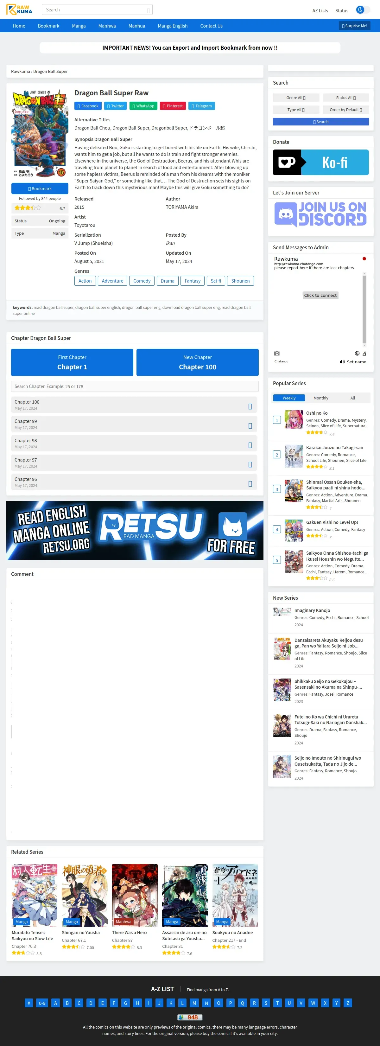The image size is (380, 1046).
Task: Open the Order by Default dropdown
Action: pyautogui.click(x=346, y=110)
